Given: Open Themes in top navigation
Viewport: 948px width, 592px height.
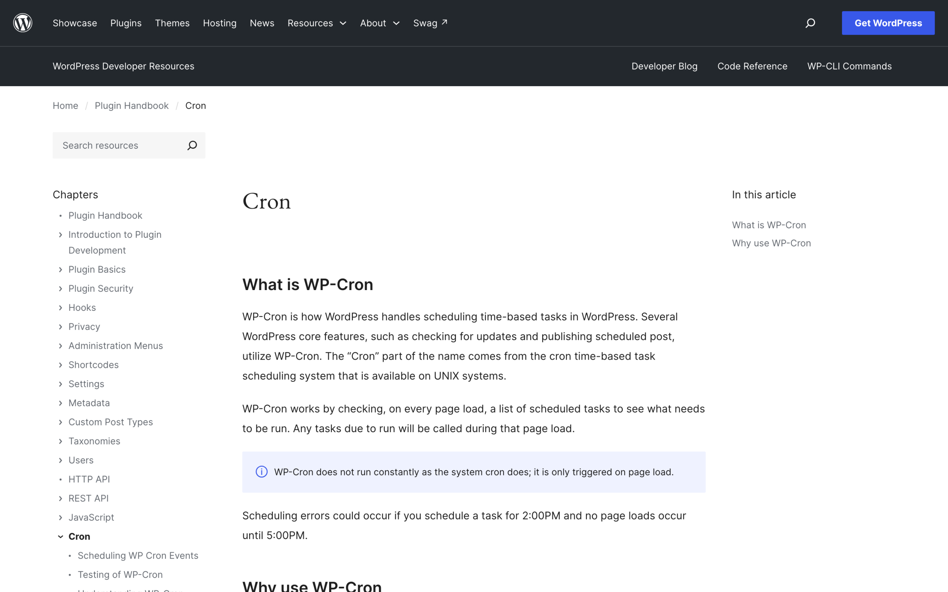Looking at the screenshot, I should point(172,23).
